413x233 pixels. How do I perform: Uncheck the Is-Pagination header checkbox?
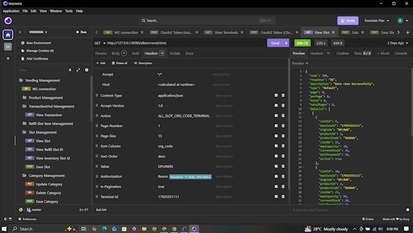tap(276, 186)
